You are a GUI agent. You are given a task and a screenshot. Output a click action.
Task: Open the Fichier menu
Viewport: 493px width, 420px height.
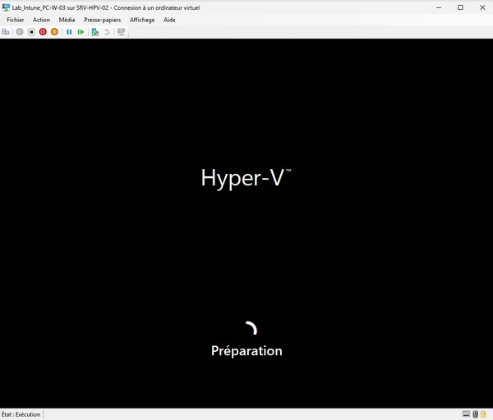click(16, 20)
